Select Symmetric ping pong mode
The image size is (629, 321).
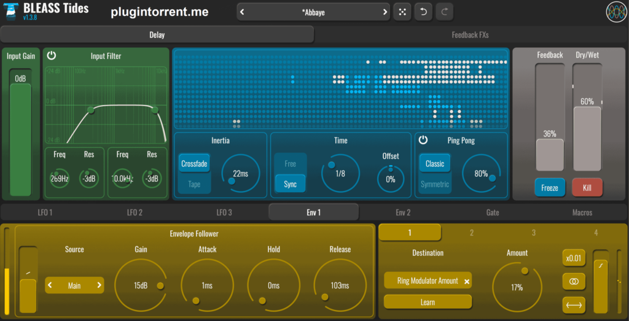(435, 184)
